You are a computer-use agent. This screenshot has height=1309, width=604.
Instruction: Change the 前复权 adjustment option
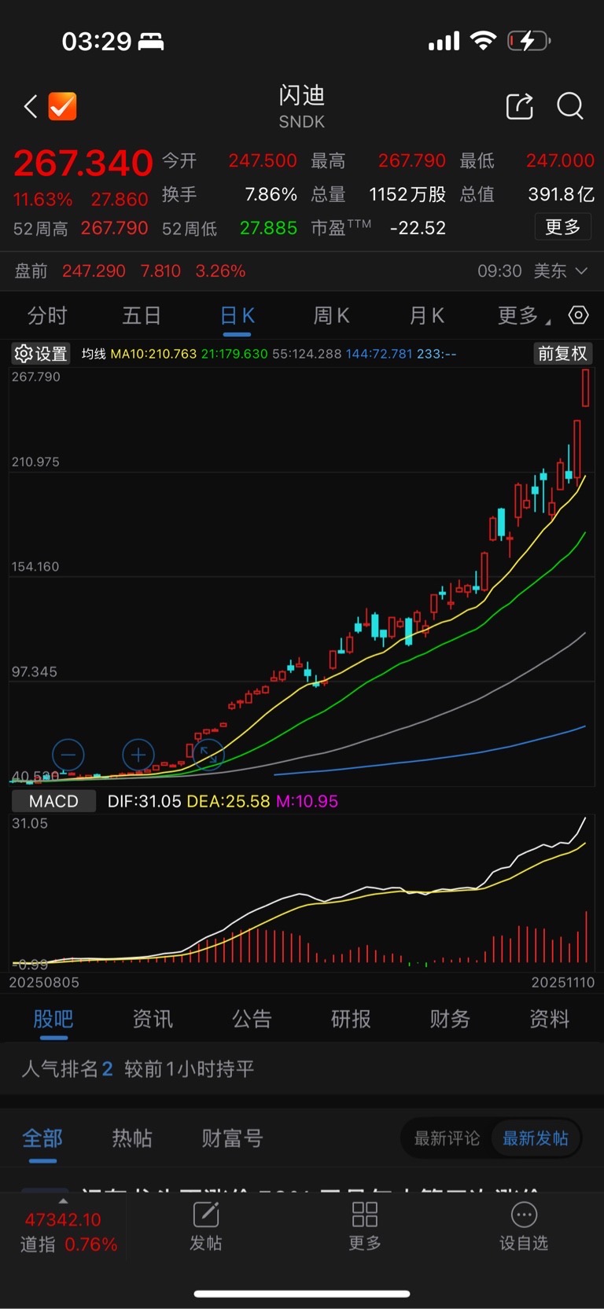[x=562, y=354]
